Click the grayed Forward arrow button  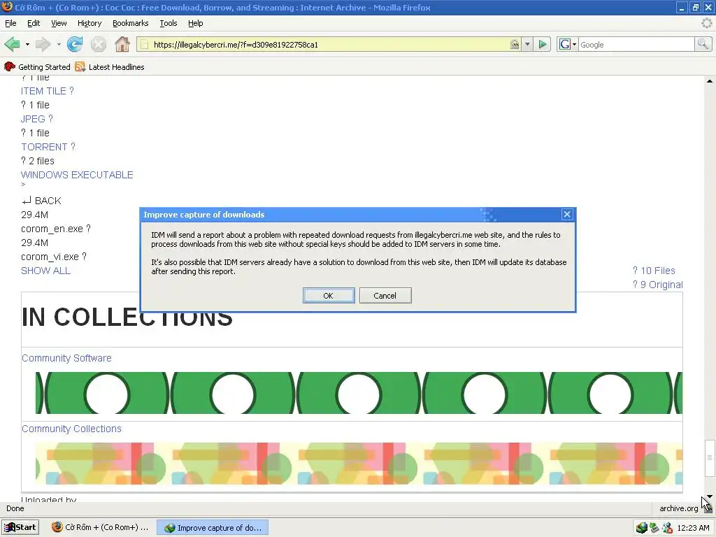(x=43, y=44)
